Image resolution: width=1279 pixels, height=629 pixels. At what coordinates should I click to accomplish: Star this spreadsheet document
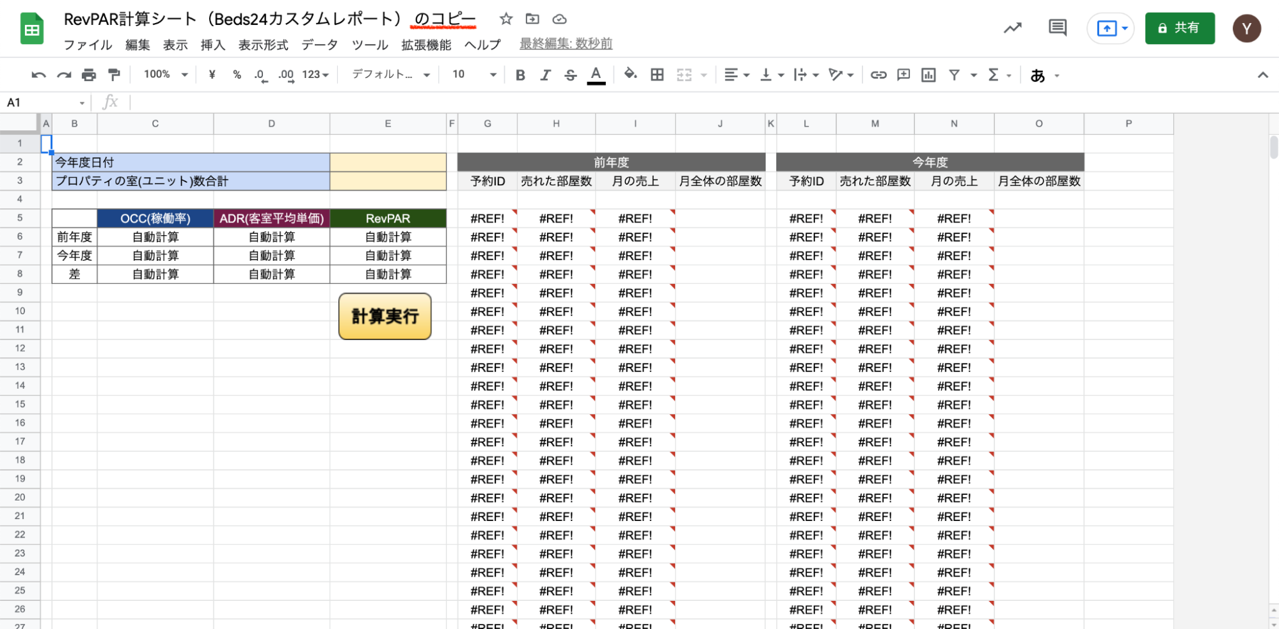click(506, 19)
